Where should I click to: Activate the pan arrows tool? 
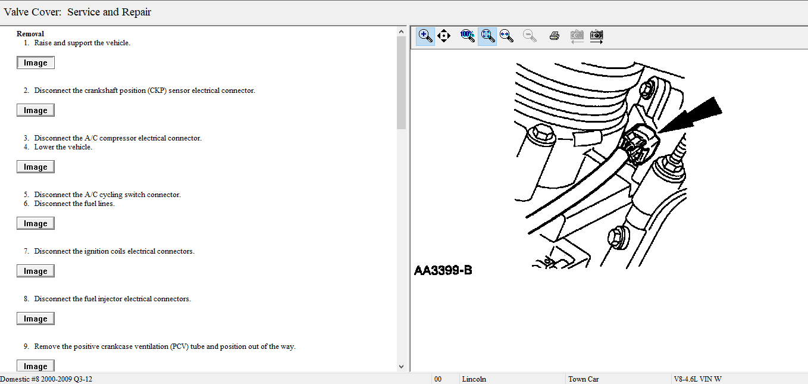coord(444,36)
